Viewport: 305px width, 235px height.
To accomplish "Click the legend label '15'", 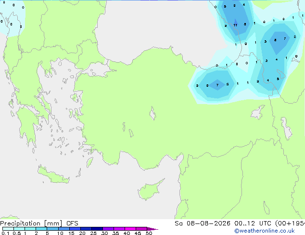I will point(71,233).
